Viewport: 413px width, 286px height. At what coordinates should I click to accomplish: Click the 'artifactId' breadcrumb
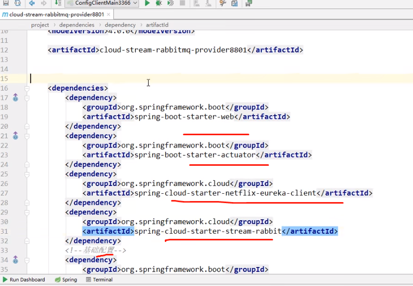[x=157, y=25]
